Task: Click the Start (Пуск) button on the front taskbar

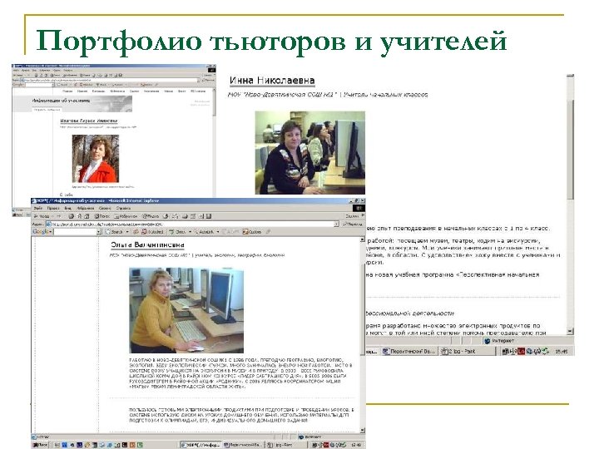Action: click(x=40, y=445)
